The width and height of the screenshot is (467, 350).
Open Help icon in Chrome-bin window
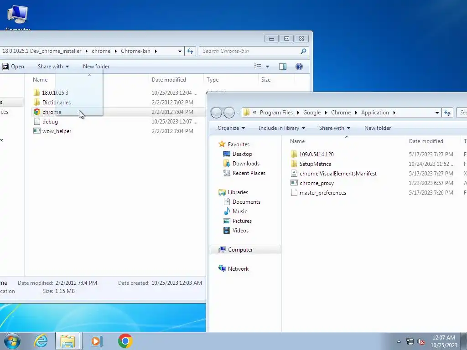click(x=299, y=67)
